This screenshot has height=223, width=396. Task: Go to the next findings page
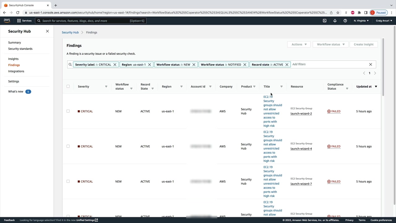coord(375,73)
